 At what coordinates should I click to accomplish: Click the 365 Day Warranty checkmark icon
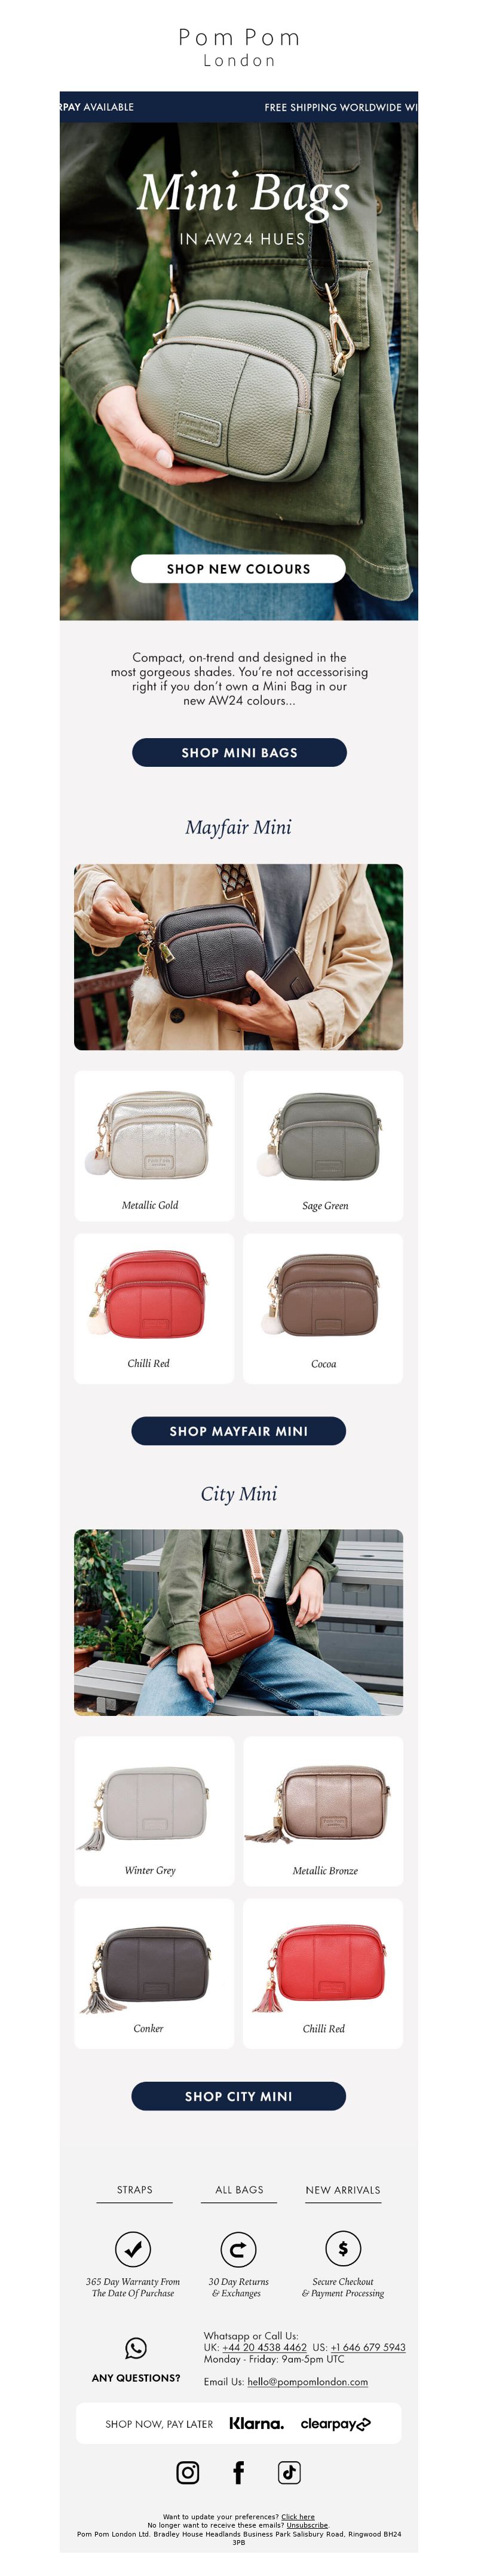133,2249
